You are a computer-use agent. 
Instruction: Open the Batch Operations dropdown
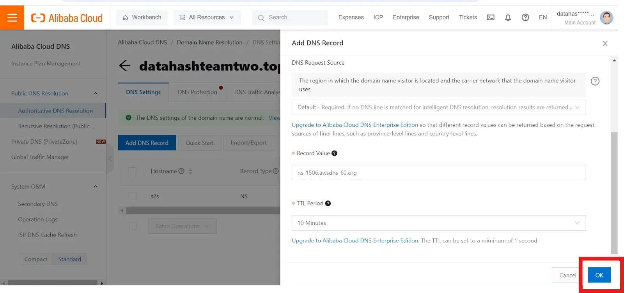click(x=182, y=226)
